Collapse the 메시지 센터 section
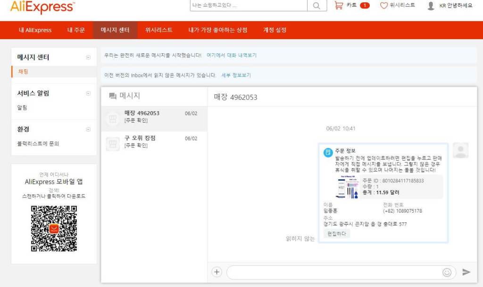 pyautogui.click(x=88, y=57)
